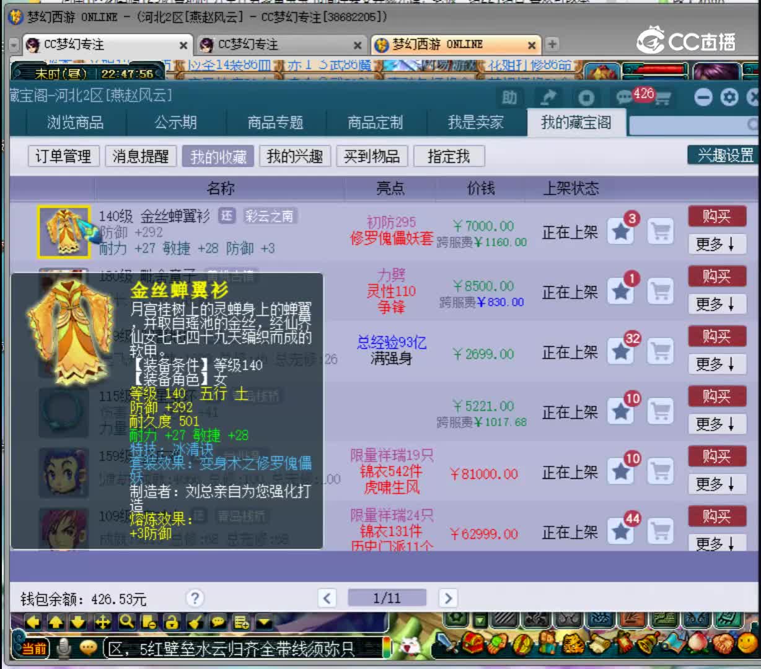Image resolution: width=761 pixels, height=669 pixels.
Task: Click sword attack icon in game bar
Action: click(447, 644)
